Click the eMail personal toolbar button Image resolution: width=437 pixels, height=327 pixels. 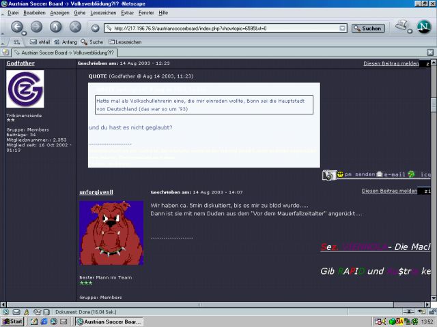[40, 42]
